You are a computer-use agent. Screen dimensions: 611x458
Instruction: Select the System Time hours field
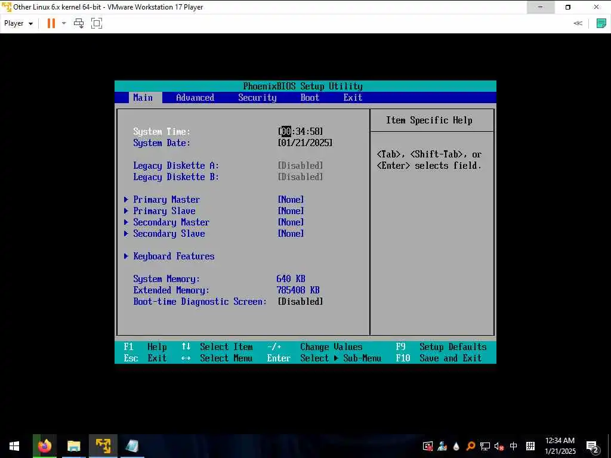click(x=286, y=131)
